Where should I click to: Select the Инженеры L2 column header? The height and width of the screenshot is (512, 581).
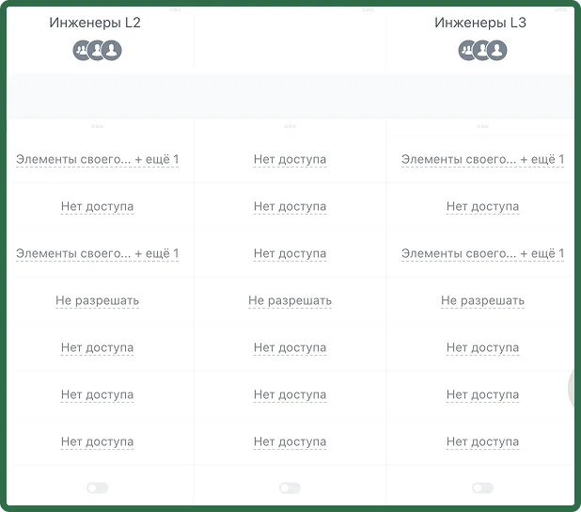tap(95, 23)
